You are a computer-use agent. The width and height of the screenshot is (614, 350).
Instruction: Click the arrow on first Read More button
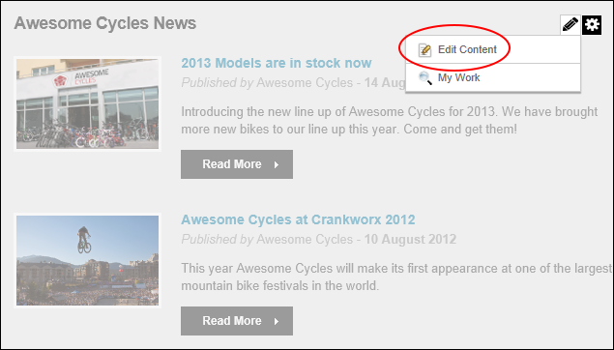(277, 164)
